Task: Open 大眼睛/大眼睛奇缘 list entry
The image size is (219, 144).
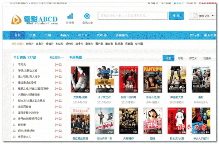Action: (29, 95)
